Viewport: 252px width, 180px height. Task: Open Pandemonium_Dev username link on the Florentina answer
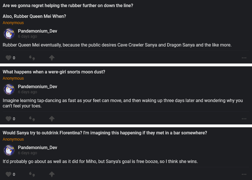click(x=37, y=147)
